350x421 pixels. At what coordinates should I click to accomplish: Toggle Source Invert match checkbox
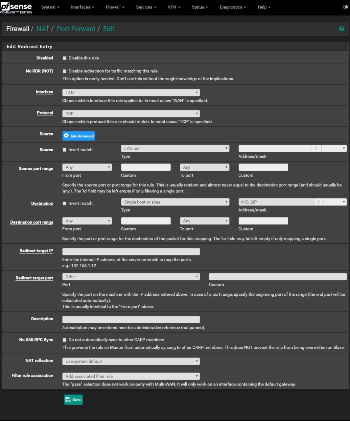coord(64,150)
